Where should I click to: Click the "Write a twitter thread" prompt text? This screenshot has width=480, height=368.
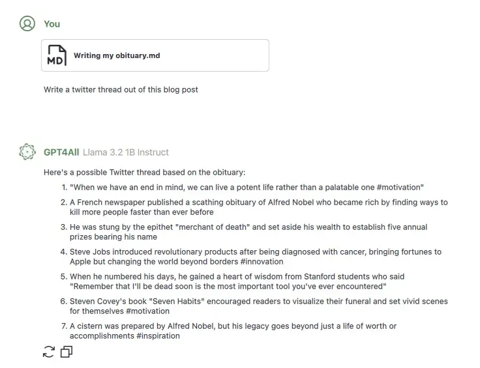click(121, 89)
